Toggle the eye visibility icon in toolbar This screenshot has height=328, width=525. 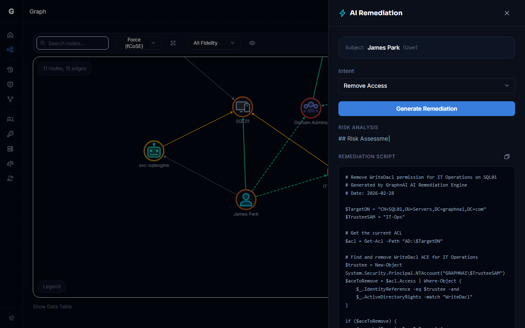pyautogui.click(x=252, y=43)
